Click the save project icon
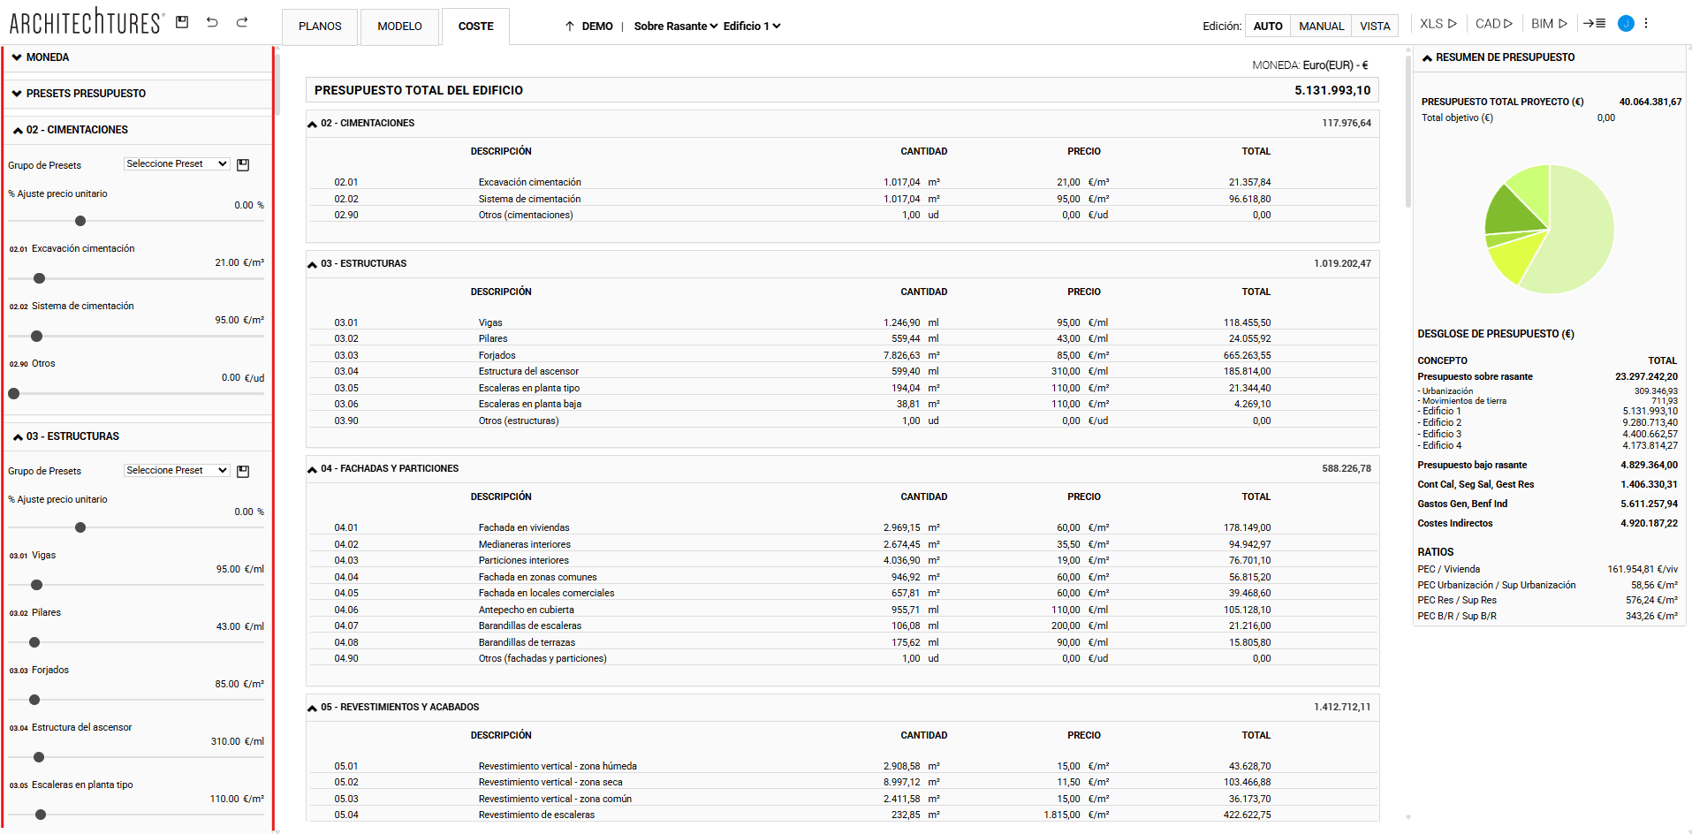The image size is (1692, 834). pos(182,22)
